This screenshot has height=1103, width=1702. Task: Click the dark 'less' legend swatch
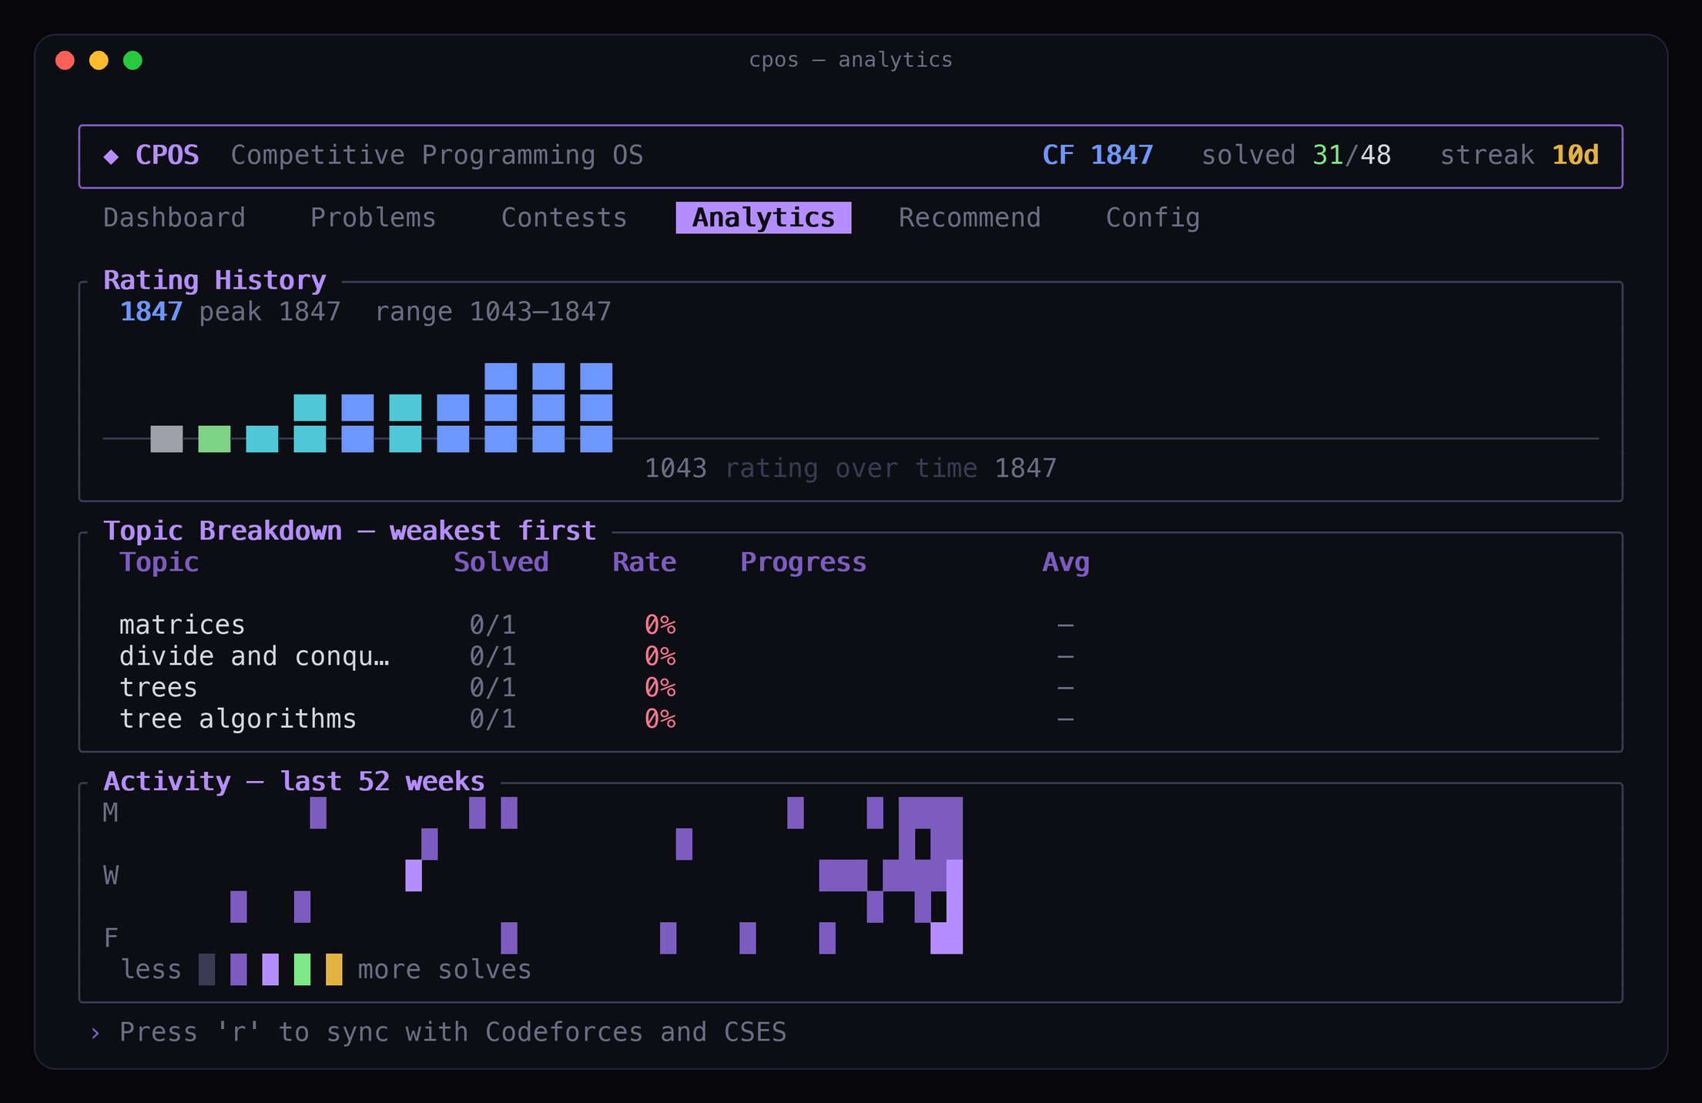point(206,970)
